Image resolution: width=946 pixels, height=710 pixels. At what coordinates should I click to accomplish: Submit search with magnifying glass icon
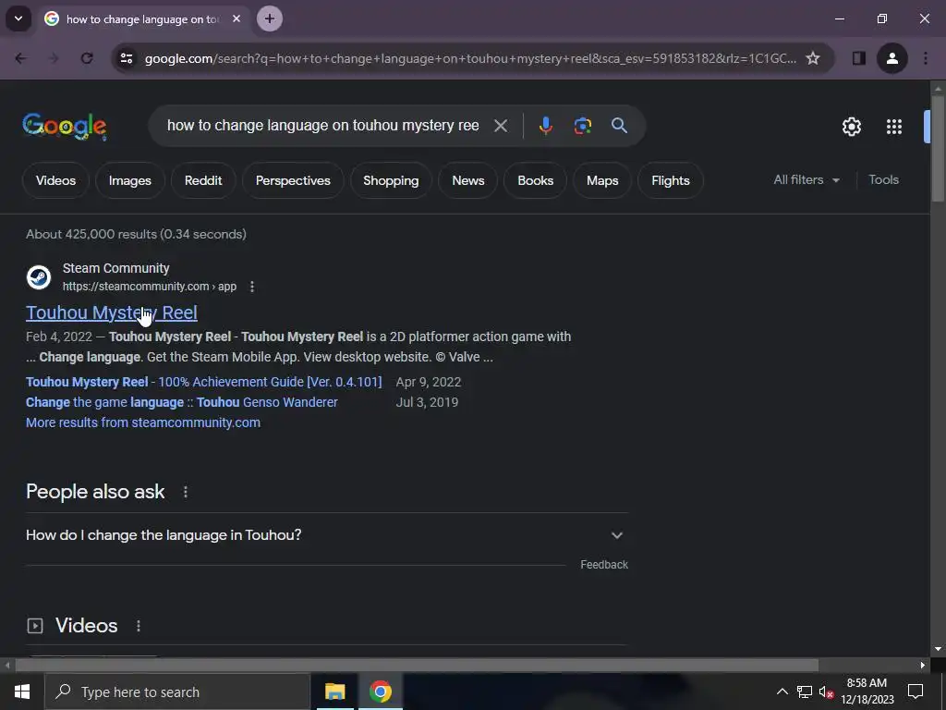click(620, 126)
